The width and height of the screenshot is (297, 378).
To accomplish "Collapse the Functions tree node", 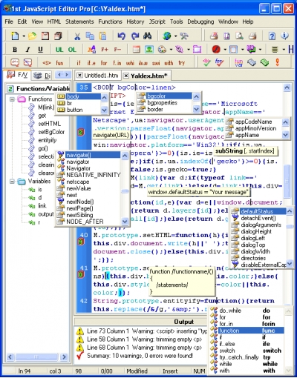I will (12, 99).
